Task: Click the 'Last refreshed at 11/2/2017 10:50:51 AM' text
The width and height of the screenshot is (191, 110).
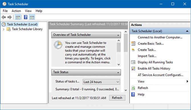Action: point(79,98)
